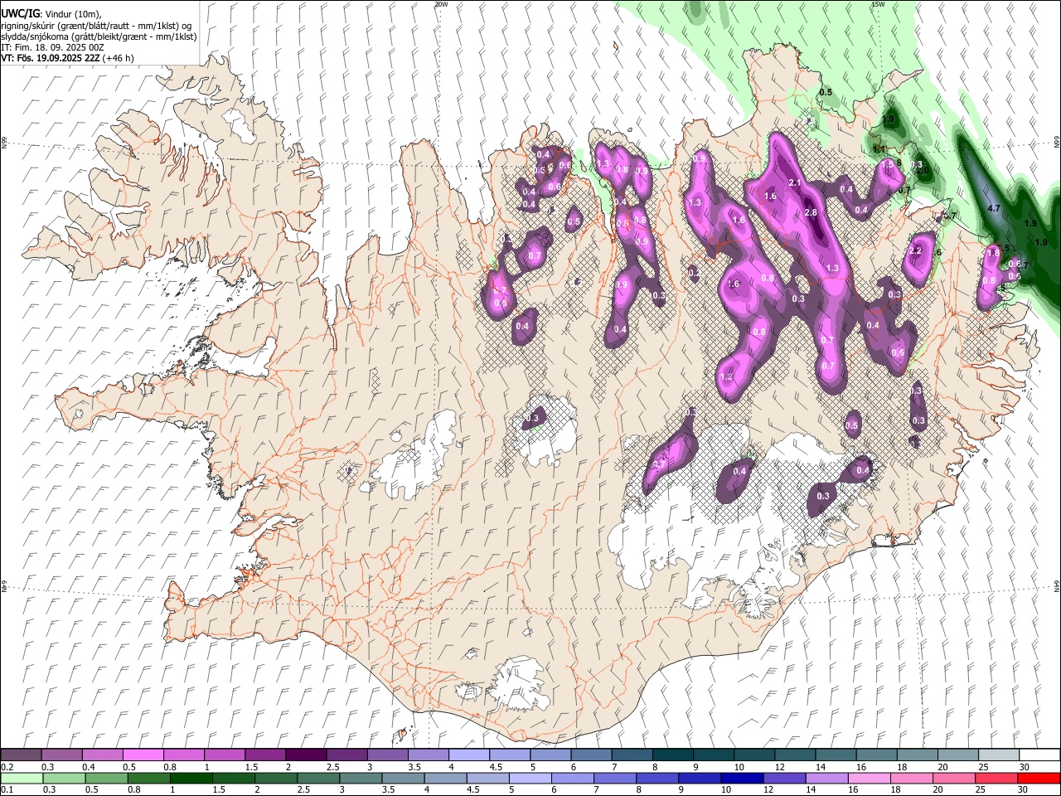Pick the deep navy 10–12 rain legend swatch
This screenshot has height=796, width=1061.
pos(740,778)
